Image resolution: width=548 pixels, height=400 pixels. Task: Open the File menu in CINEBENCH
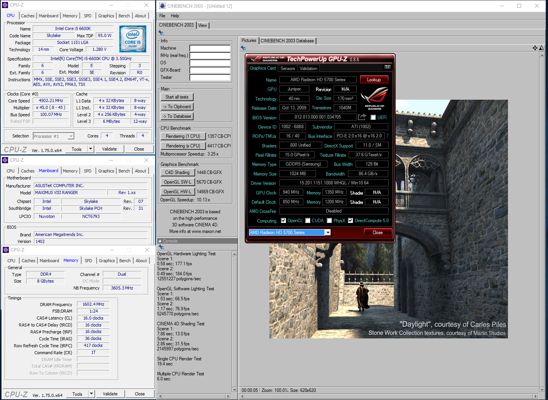pos(162,16)
